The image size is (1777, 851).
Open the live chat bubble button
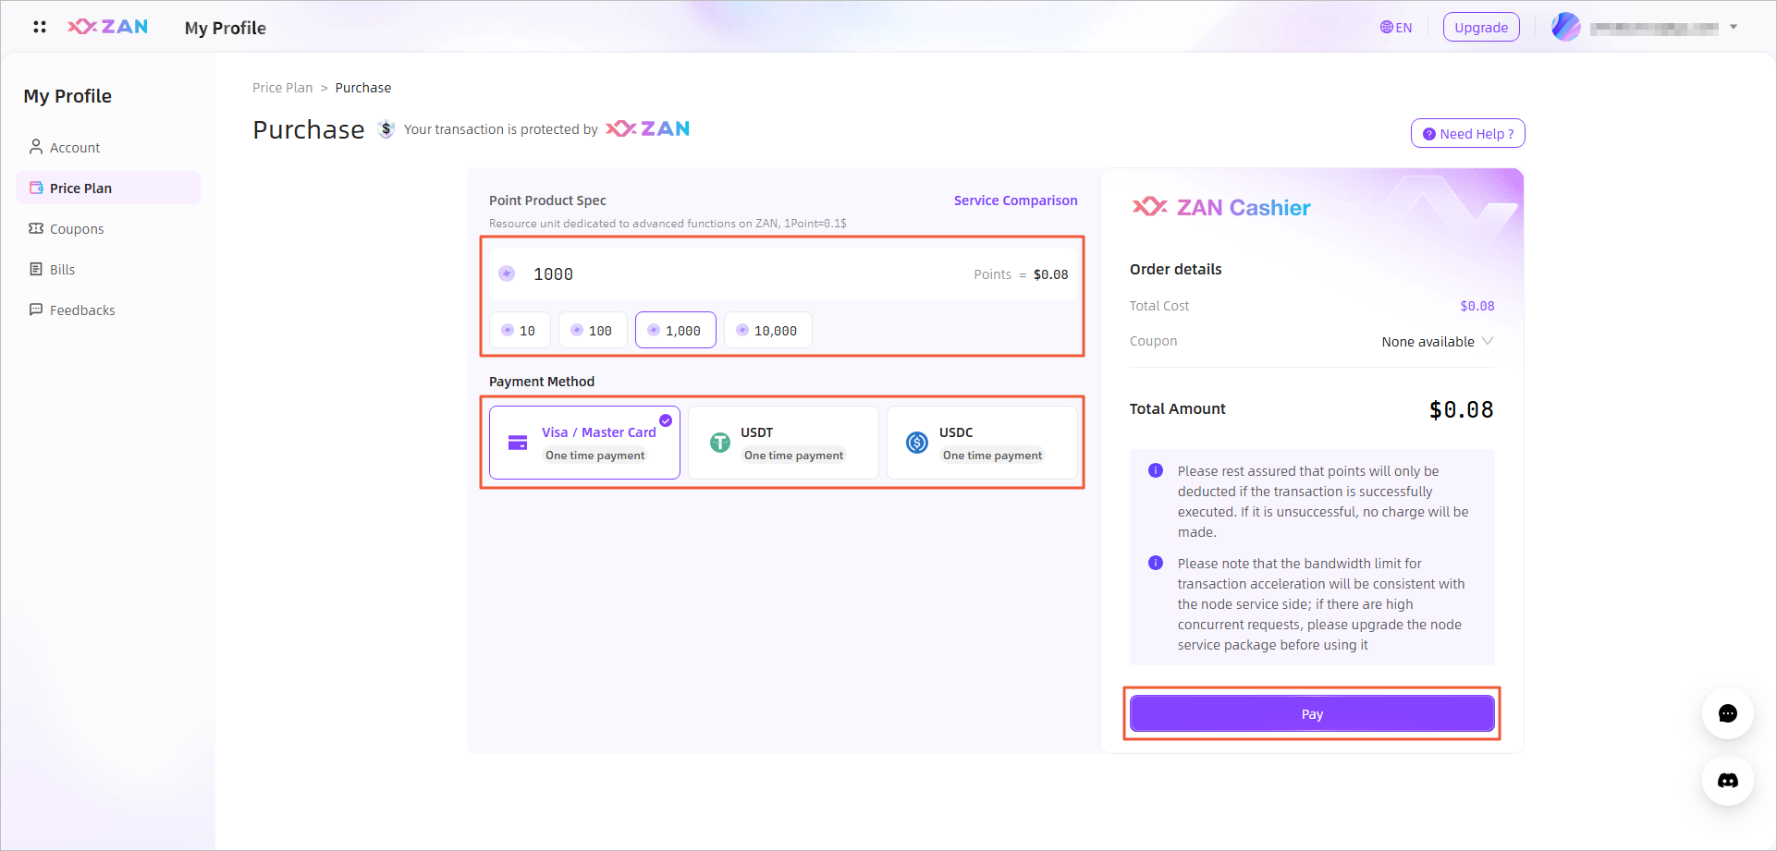coord(1728,713)
